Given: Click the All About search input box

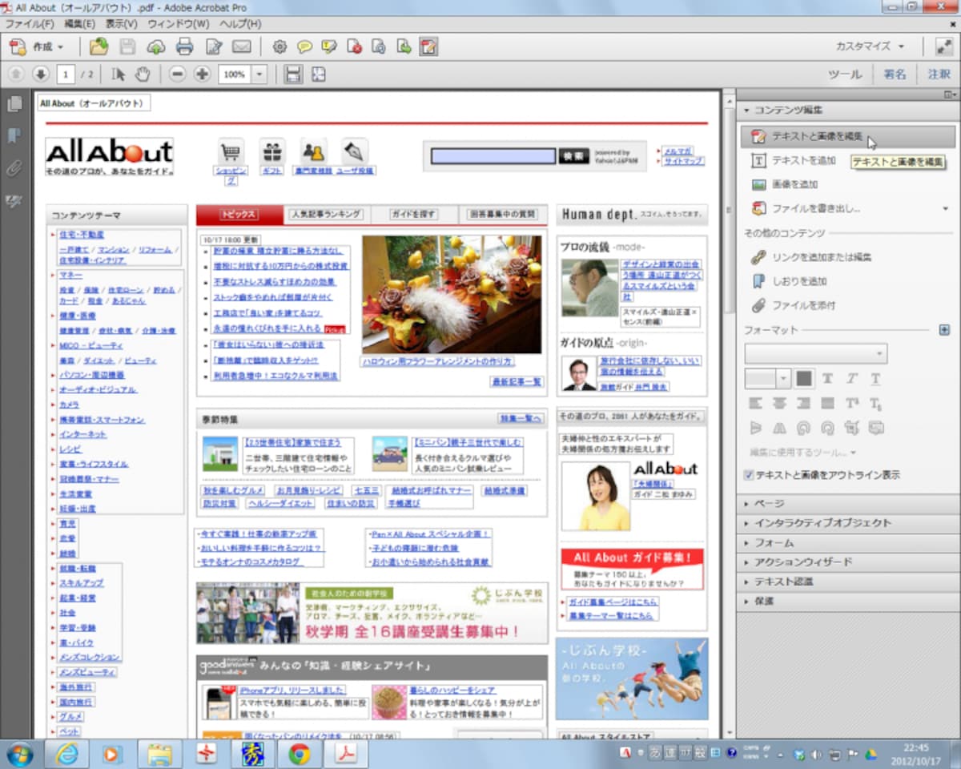Looking at the screenshot, I should 493,156.
